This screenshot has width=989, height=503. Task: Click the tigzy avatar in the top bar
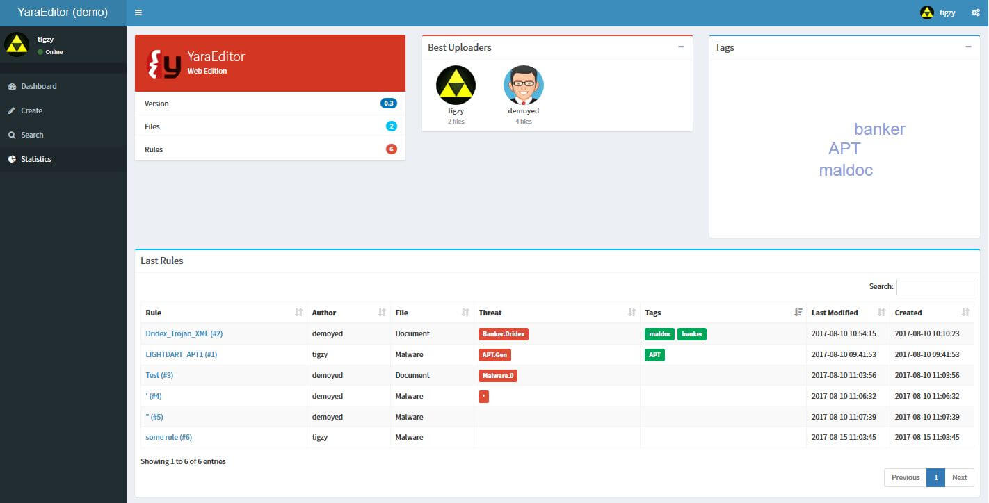click(926, 13)
